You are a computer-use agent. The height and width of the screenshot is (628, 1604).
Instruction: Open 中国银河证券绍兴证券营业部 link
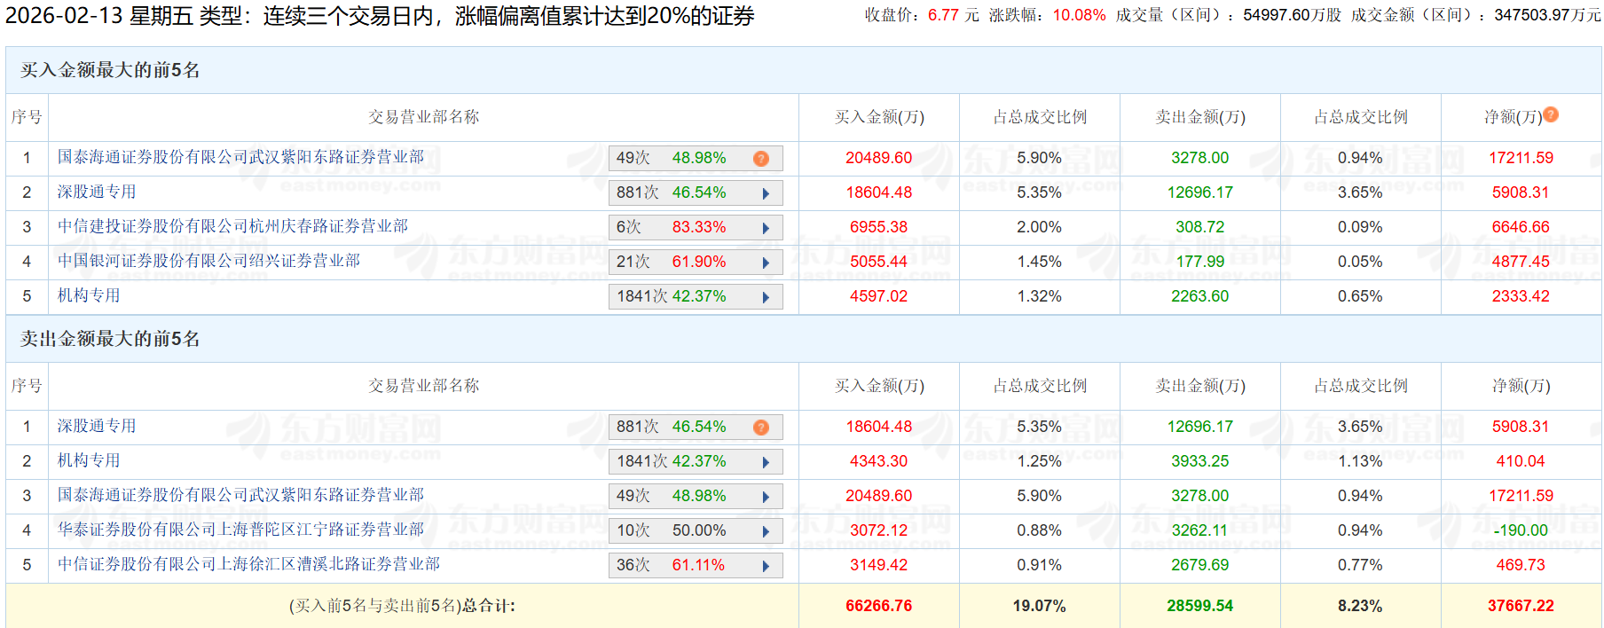(208, 261)
